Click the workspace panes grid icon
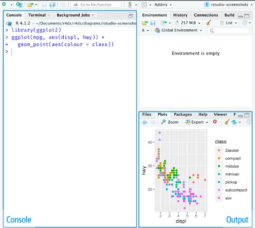Viewport: 255px width, 228px height. (x=144, y=4)
